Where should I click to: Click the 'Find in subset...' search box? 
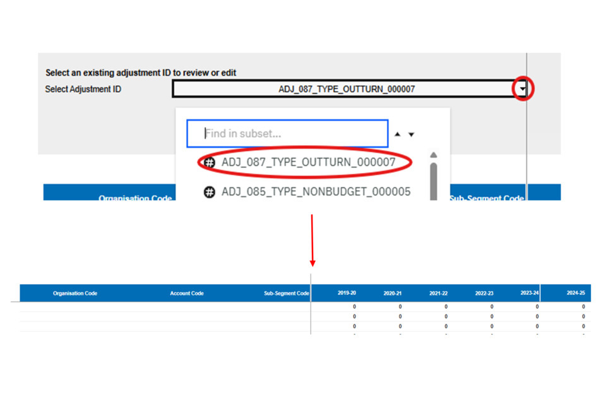pos(287,134)
